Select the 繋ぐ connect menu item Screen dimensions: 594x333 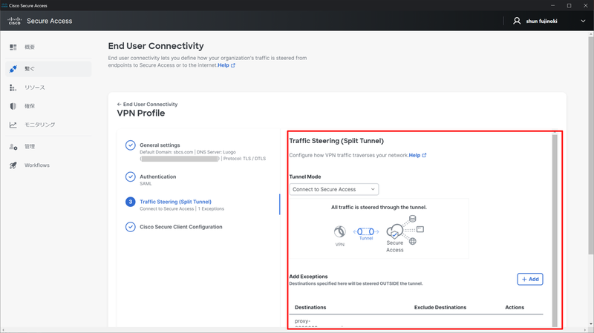tap(48, 69)
